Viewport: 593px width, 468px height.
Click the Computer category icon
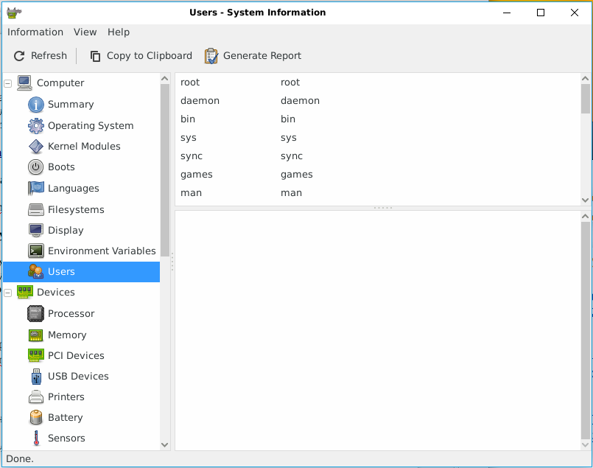click(24, 83)
